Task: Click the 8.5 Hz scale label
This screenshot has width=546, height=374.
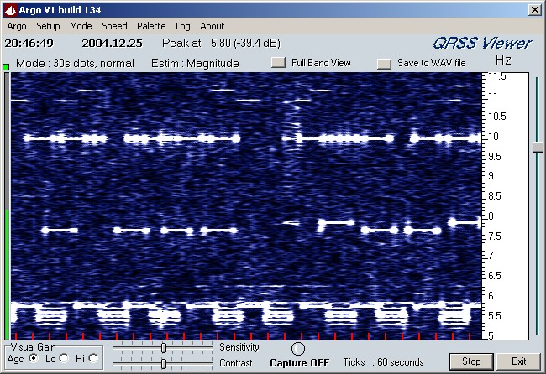Action: (495, 196)
